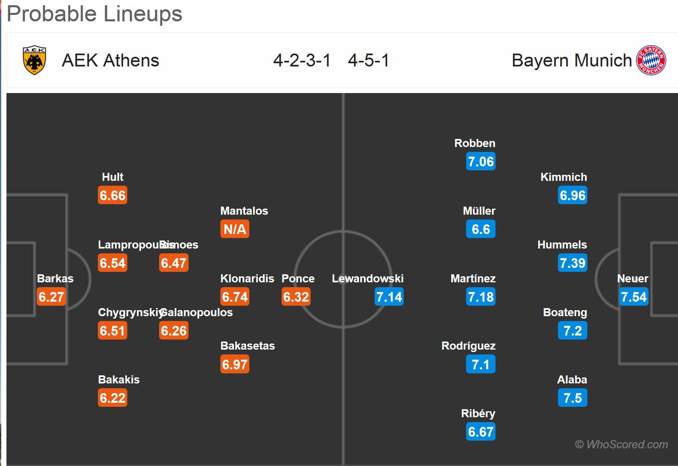Click the Kimmich player name
This screenshot has height=466, width=678.
(564, 177)
